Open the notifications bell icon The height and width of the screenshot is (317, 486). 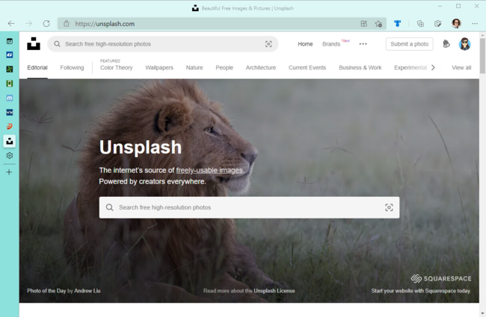click(446, 44)
